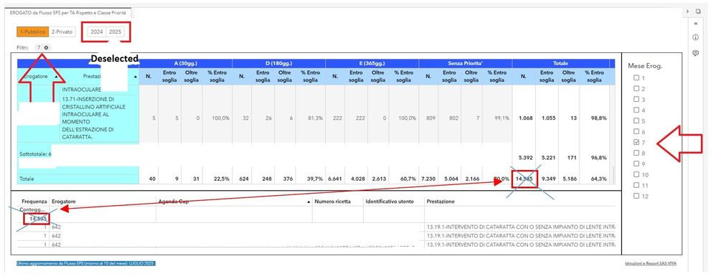Sort by Erogatore using its triangle arrow
This screenshot has width=716, height=279.
(x=57, y=77)
